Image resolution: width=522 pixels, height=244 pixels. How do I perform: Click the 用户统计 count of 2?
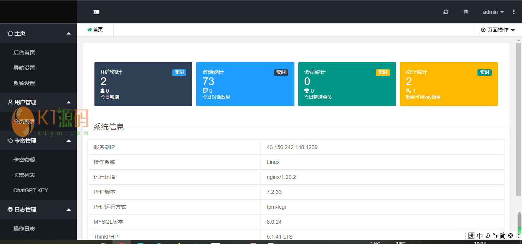pyautogui.click(x=104, y=81)
